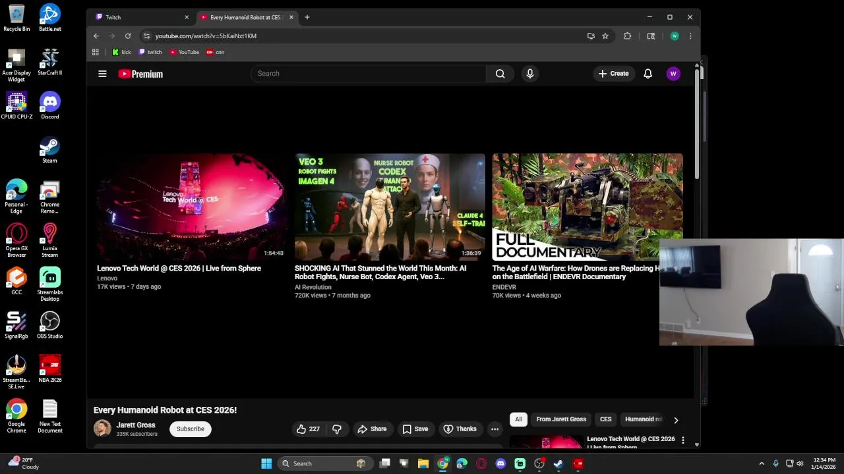The width and height of the screenshot is (844, 474).
Task: Open cnn bookmark
Action: click(216, 52)
